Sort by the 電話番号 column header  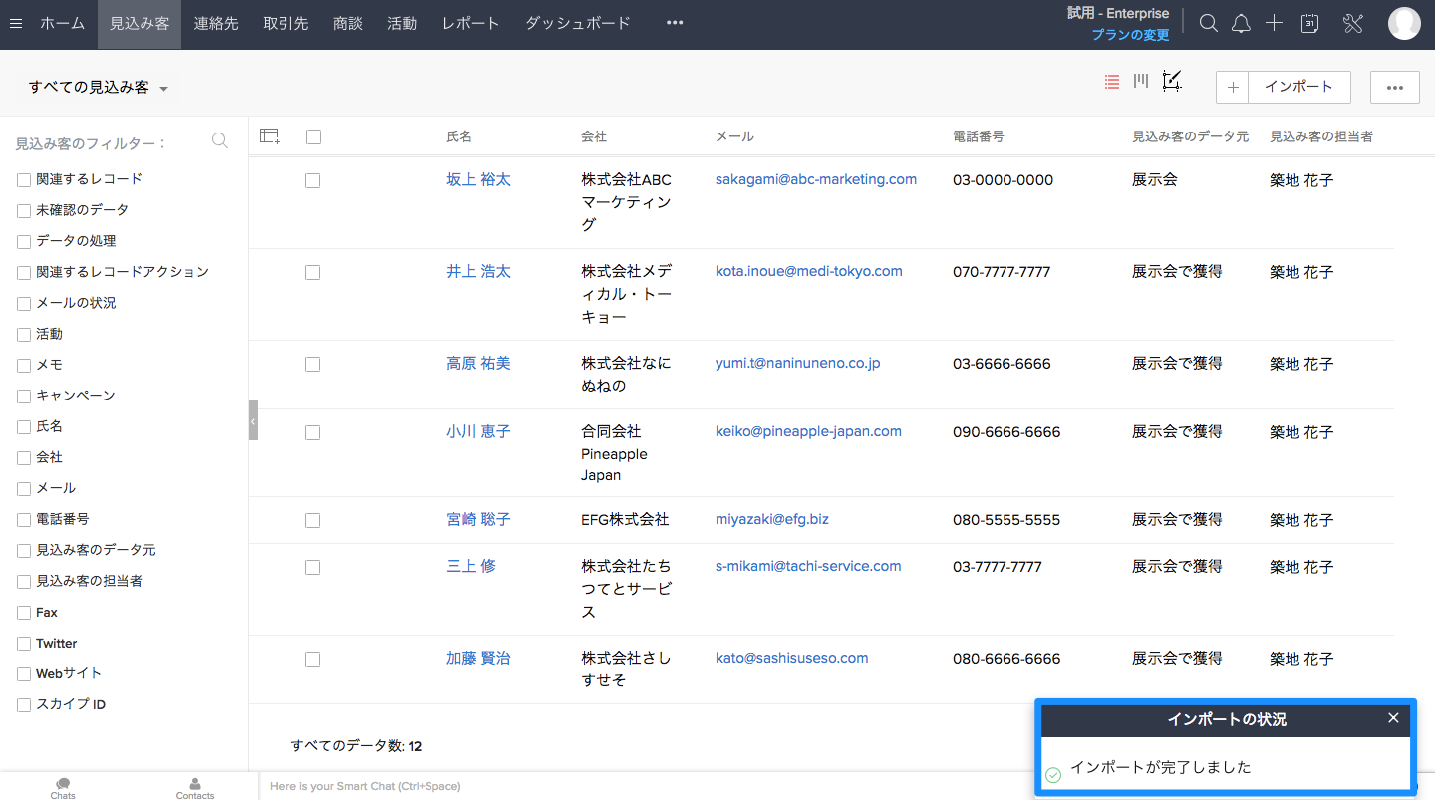tap(979, 136)
